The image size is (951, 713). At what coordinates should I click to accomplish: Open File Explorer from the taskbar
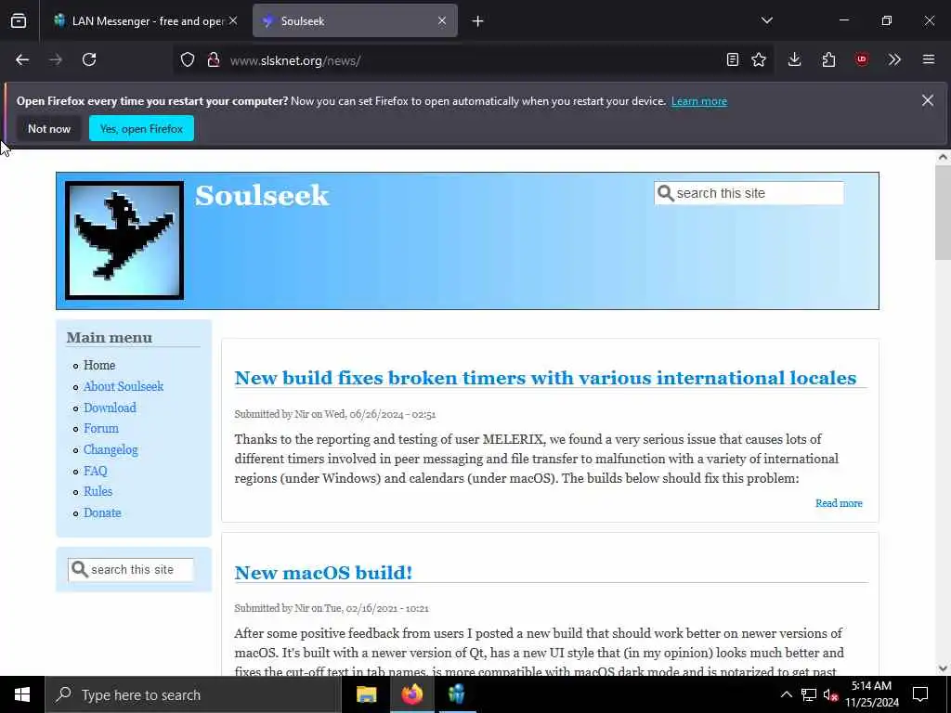coord(366,694)
